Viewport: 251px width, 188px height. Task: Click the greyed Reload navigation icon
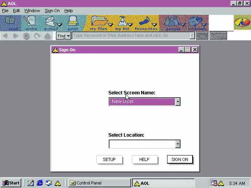coord(37,36)
